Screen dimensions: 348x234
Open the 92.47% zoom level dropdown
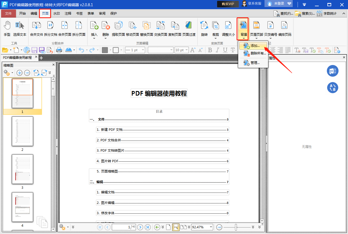coord(211,227)
